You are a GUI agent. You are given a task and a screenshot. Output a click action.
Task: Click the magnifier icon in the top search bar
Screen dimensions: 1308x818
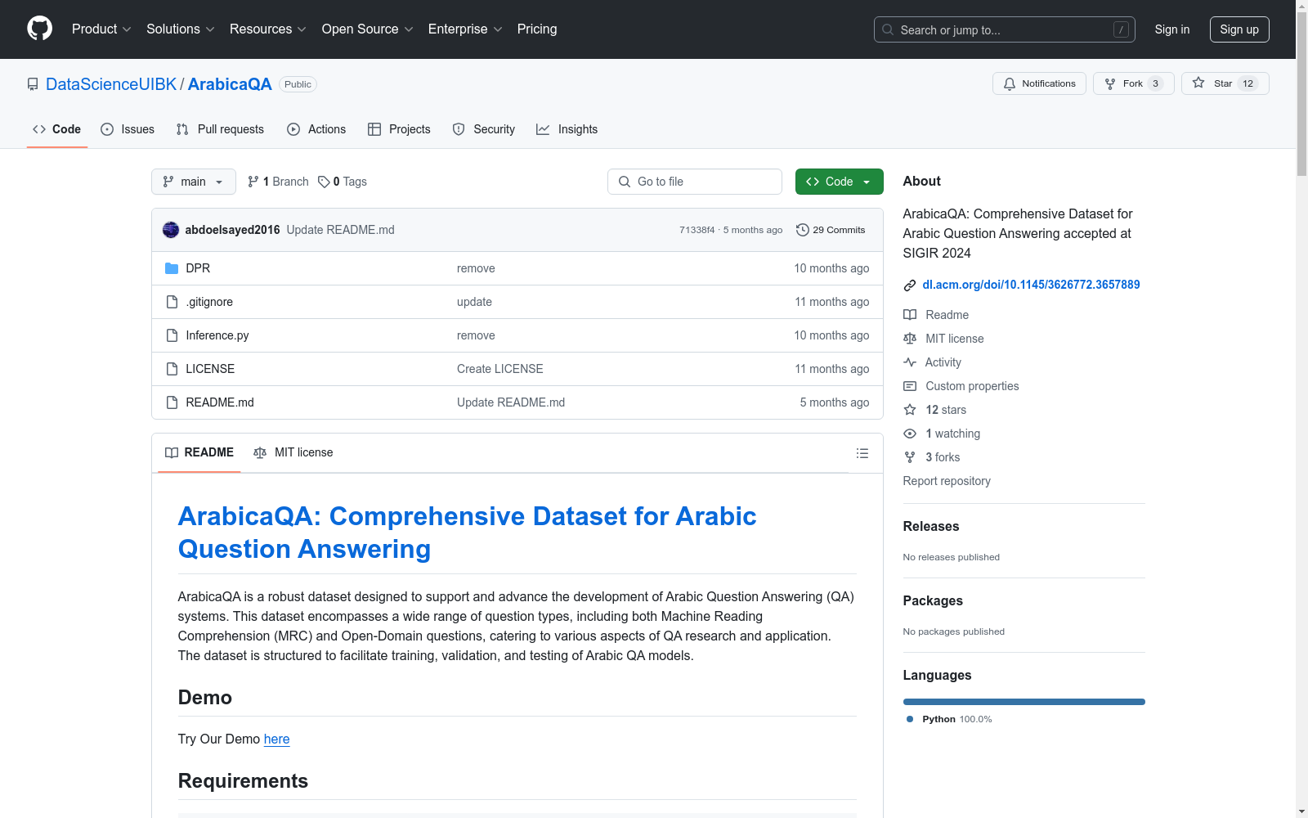coord(888,29)
